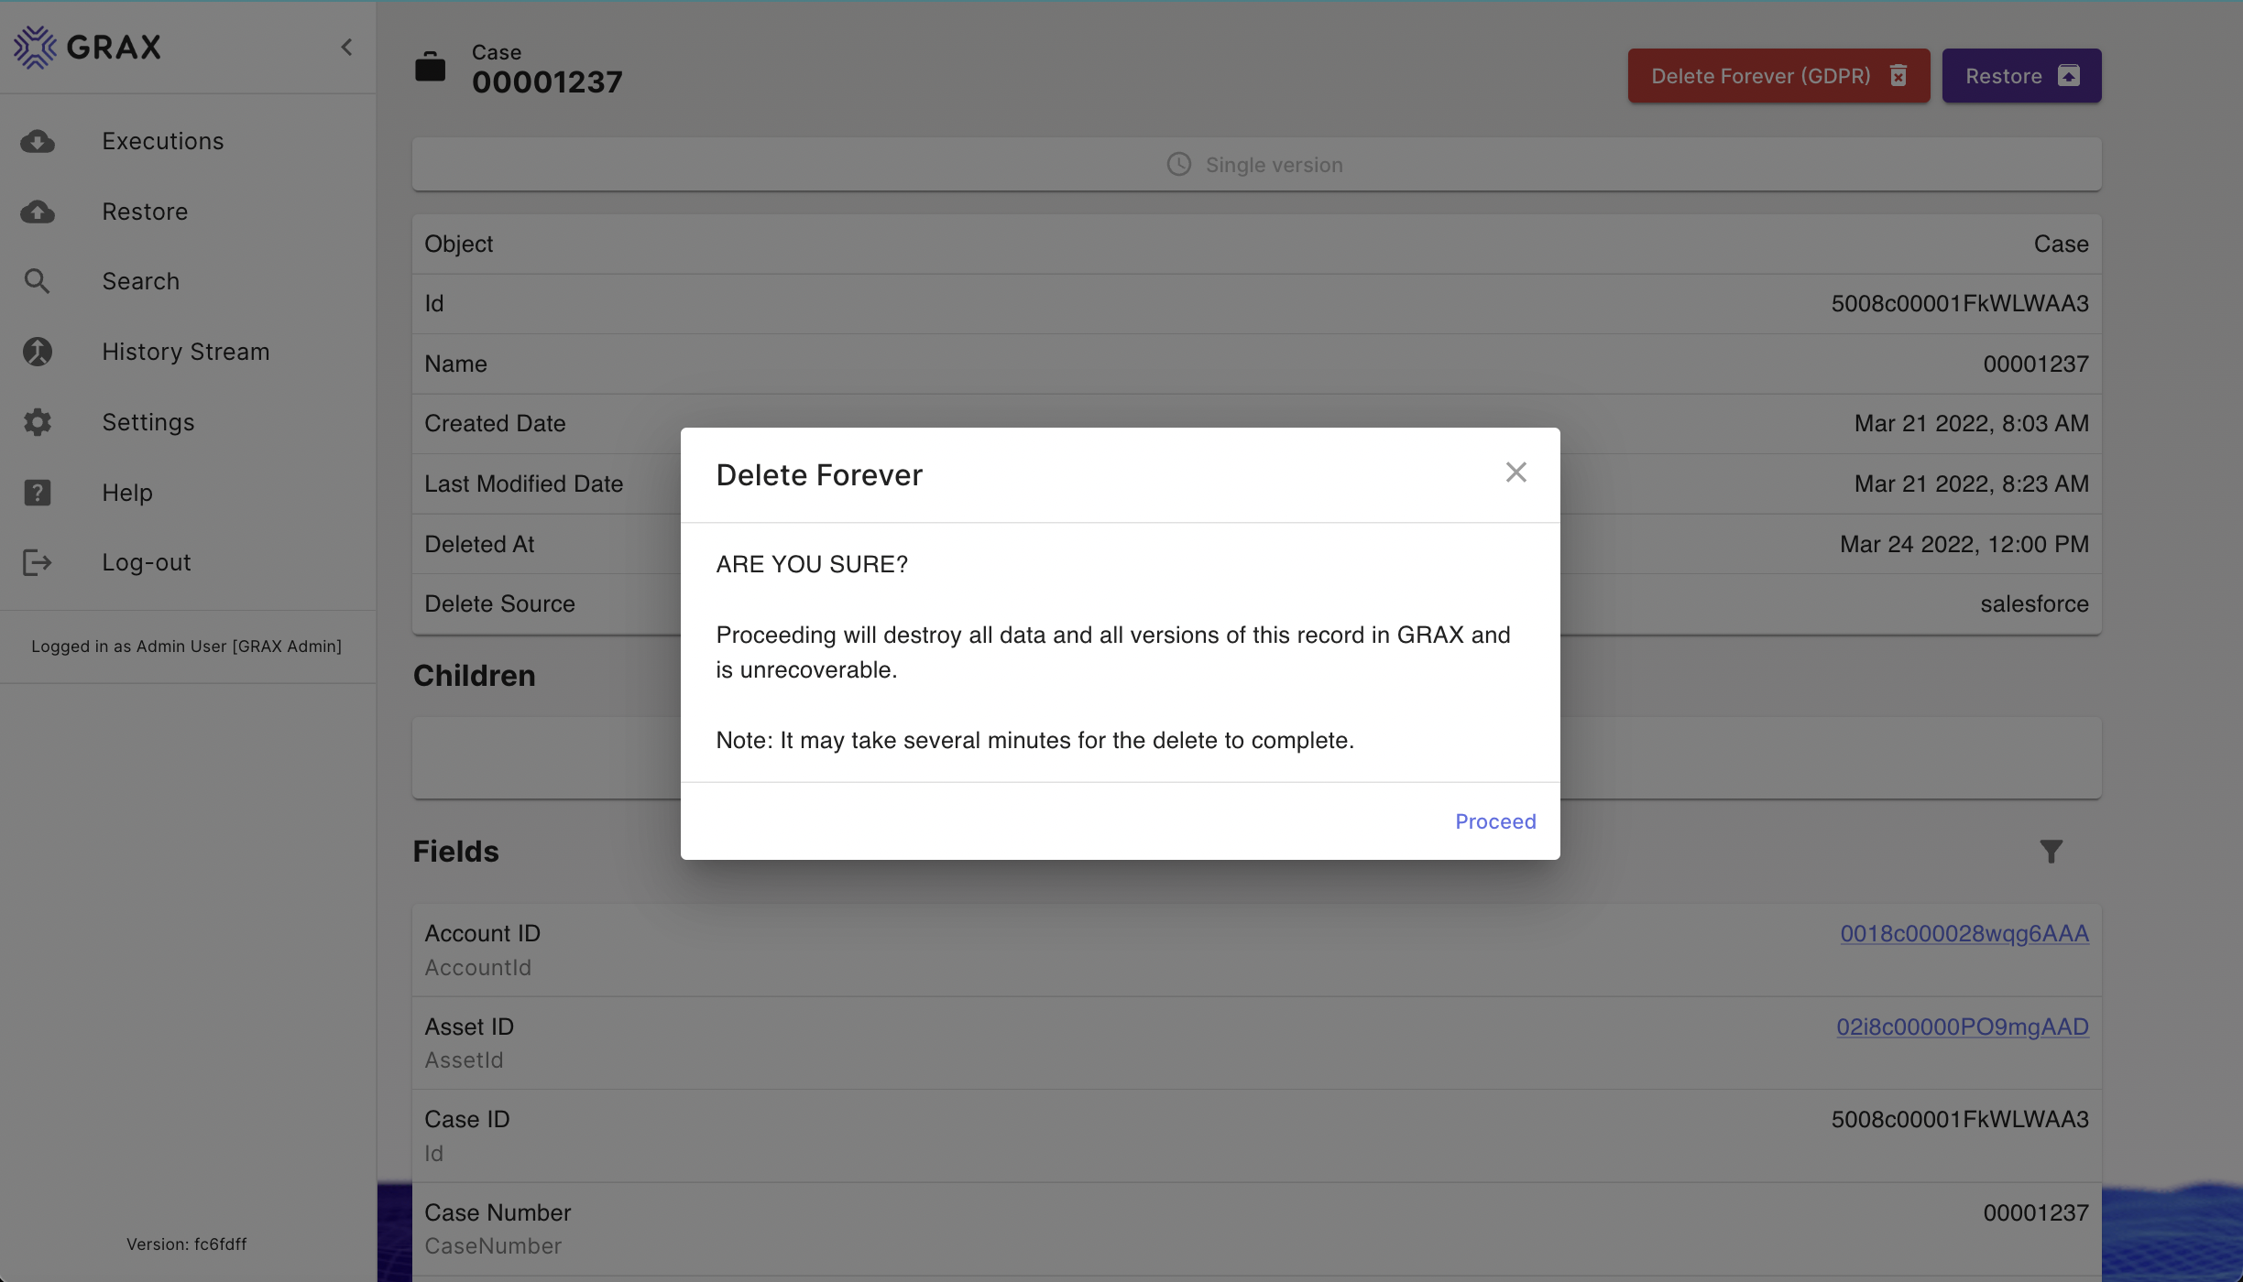Click the Settings gear icon
The image size is (2243, 1282).
coord(38,422)
